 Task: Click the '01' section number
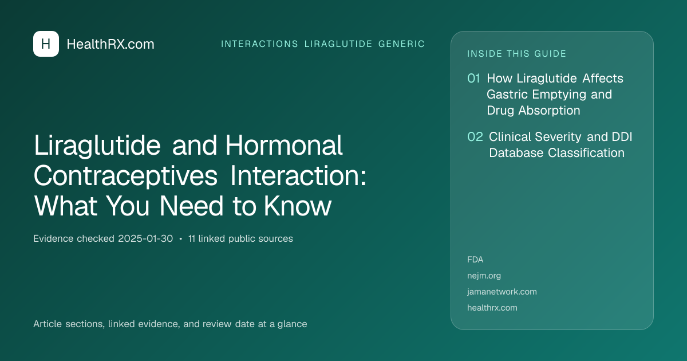473,78
